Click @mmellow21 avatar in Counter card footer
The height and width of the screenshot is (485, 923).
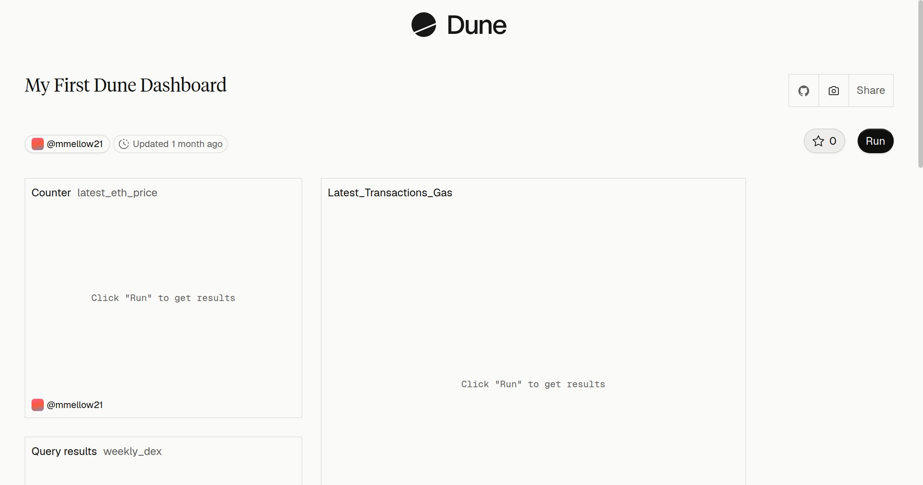38,405
